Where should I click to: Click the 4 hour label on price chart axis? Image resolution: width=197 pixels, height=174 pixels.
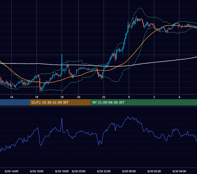(179, 97)
